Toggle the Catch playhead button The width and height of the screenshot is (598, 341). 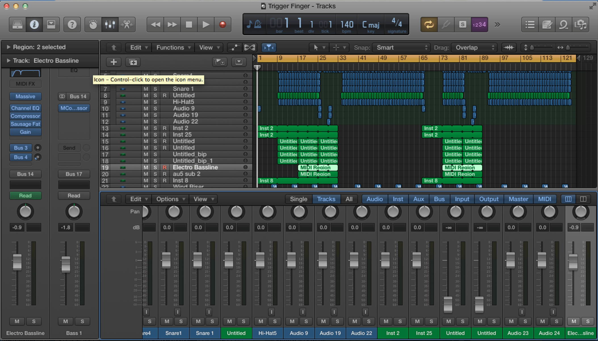pos(268,47)
